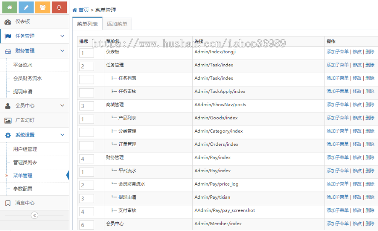This screenshot has height=231, width=378.
Task: Click the picture icon beside 广告幻灯
Action: click(x=8, y=121)
